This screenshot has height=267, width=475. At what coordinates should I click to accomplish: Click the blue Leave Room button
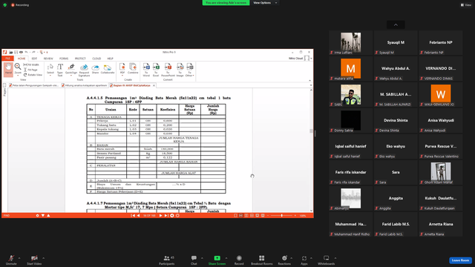pos(460,260)
